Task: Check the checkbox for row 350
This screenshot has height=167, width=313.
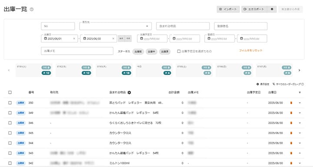Action: pos(10,103)
